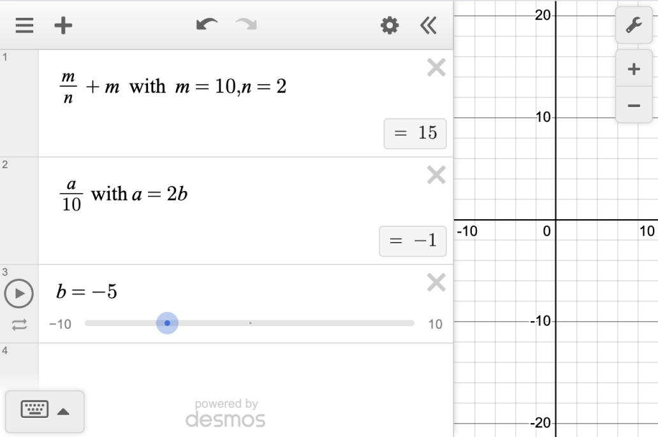Collapse the expression list panel
658x437 pixels.
428,25
